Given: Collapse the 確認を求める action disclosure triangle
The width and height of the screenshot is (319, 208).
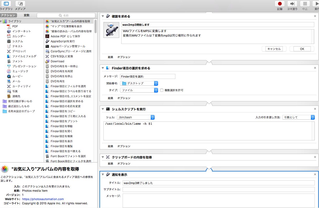Looking at the screenshot, I should click(103, 16).
